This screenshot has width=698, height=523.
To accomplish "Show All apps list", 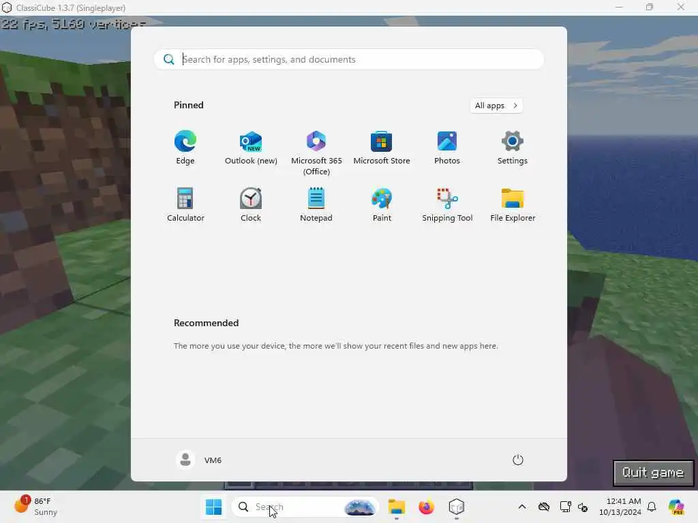I will pyautogui.click(x=496, y=106).
